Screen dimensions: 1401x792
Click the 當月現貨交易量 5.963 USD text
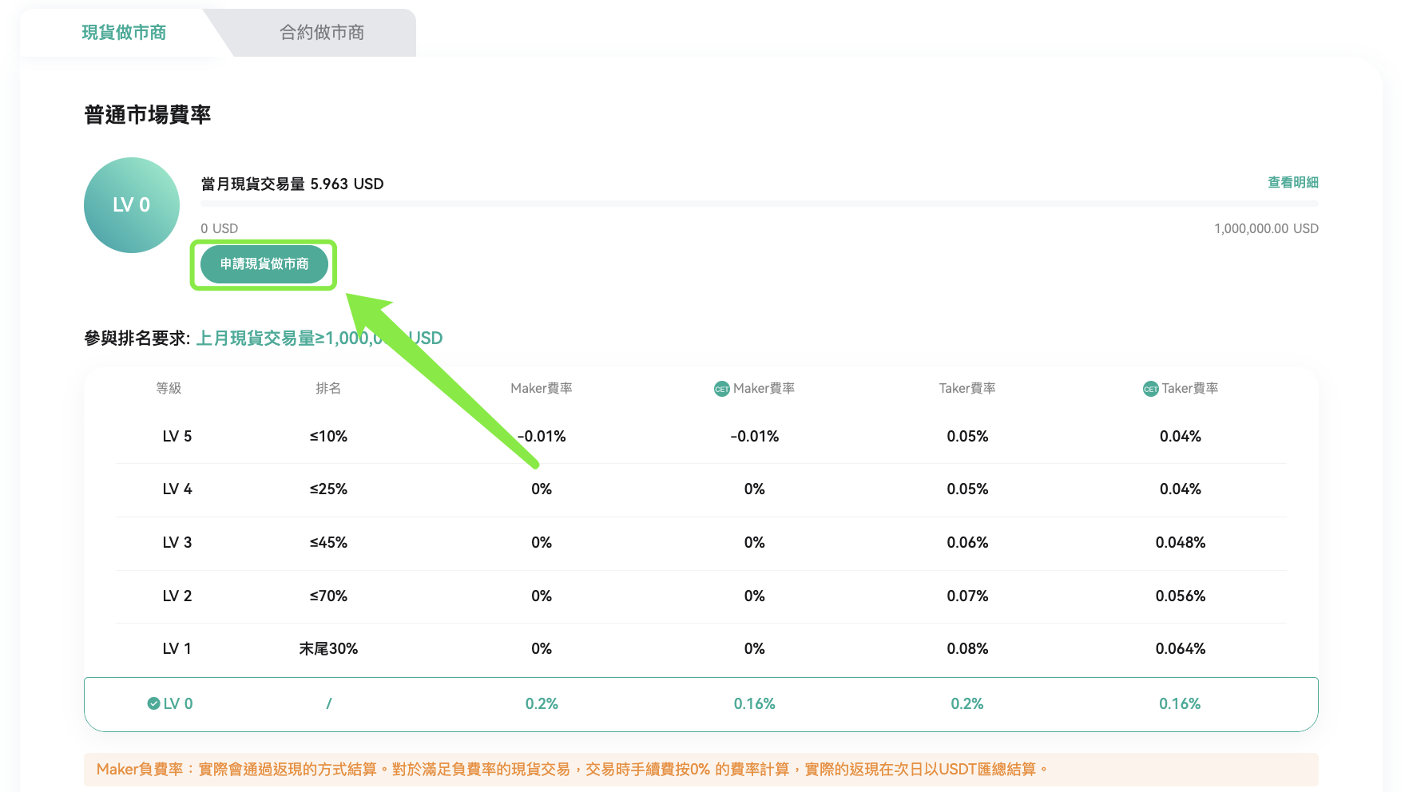click(292, 184)
